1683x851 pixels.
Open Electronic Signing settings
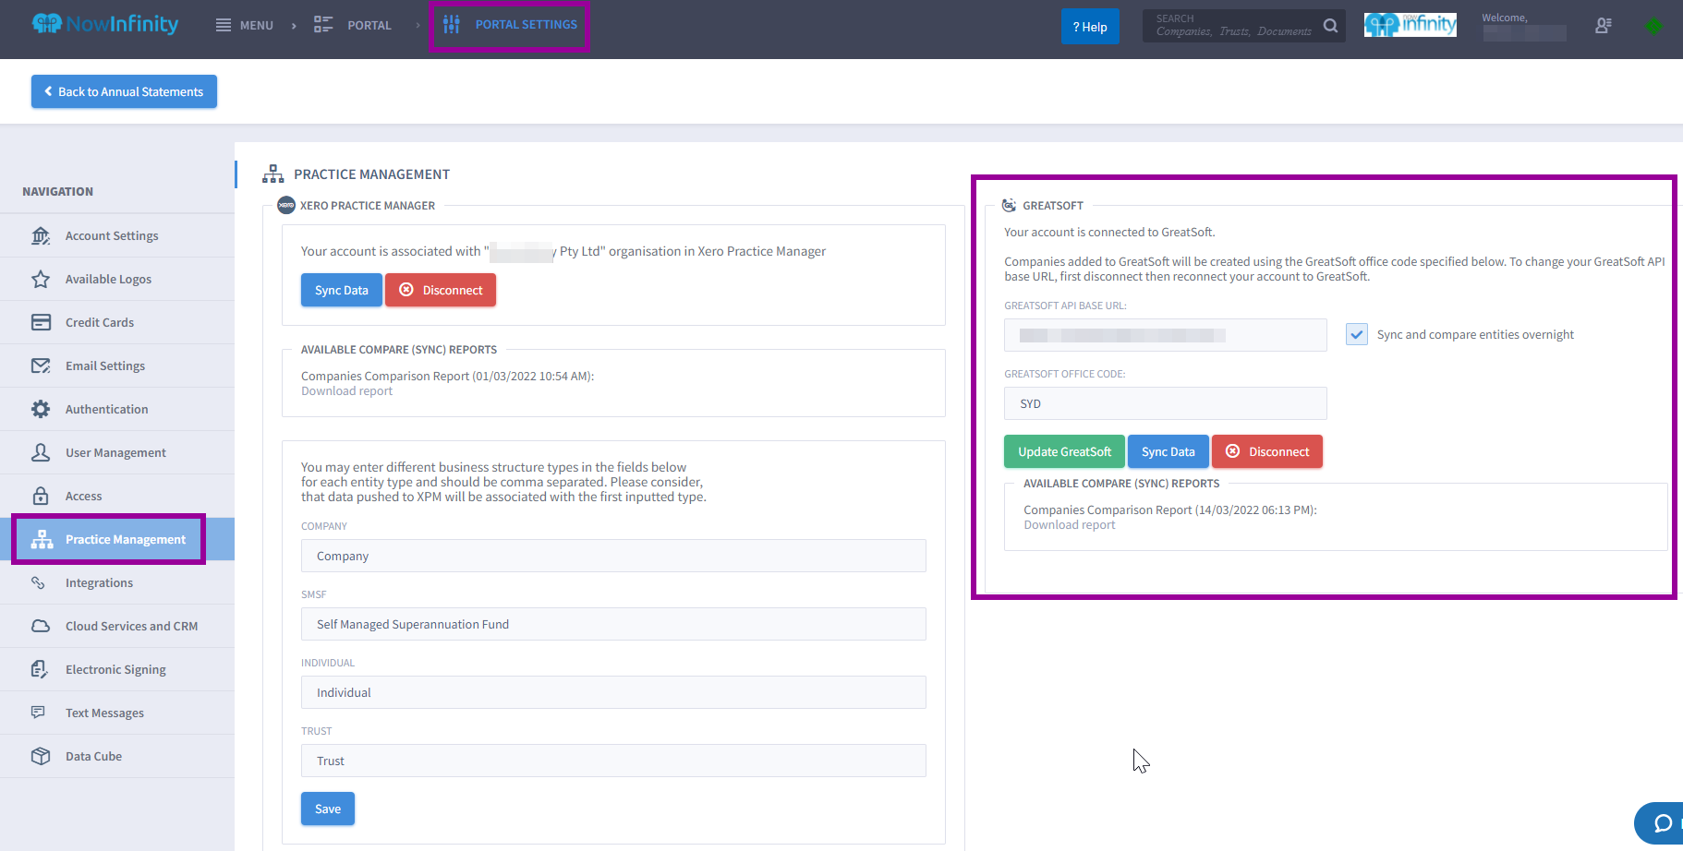click(x=115, y=669)
